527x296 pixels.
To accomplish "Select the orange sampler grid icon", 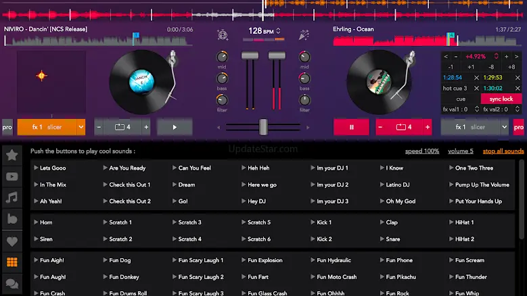I will [12, 262].
